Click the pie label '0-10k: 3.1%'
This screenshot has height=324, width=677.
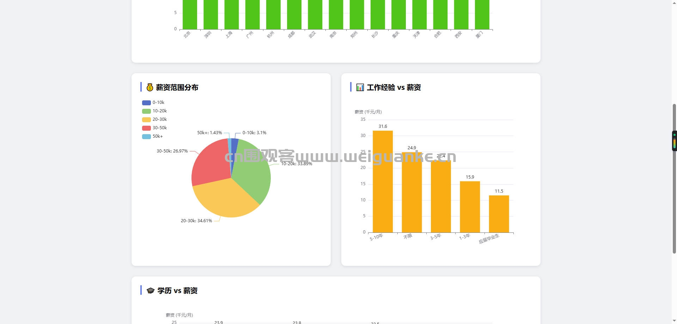tap(254, 133)
